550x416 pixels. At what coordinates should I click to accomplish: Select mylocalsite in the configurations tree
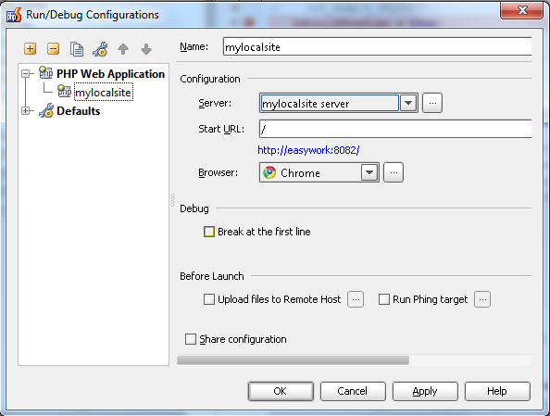[103, 92]
